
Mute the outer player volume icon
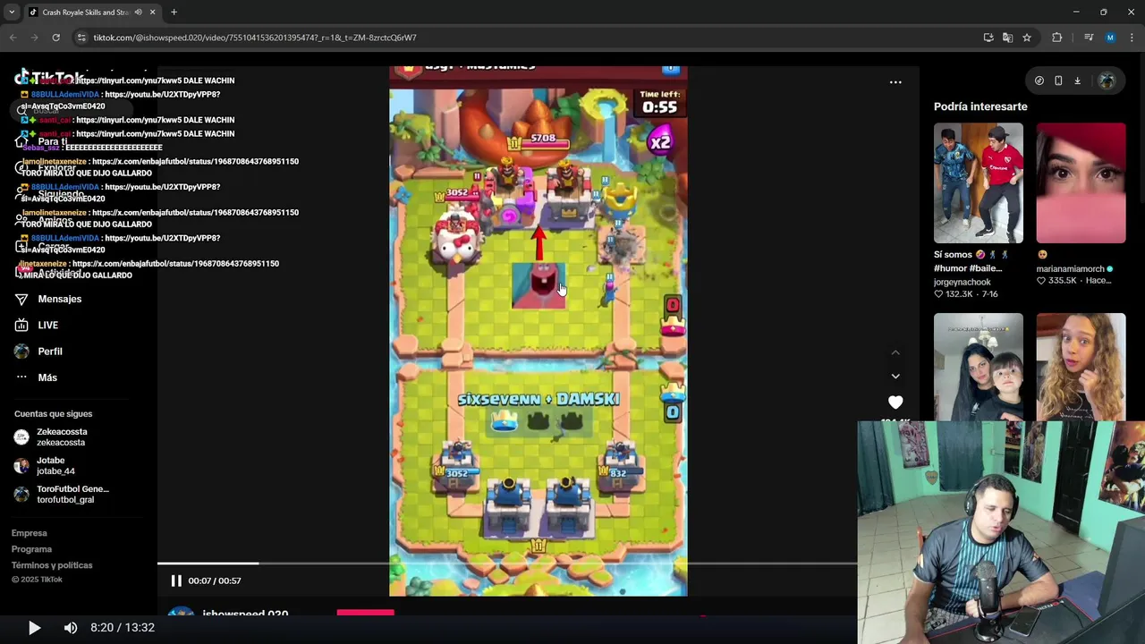[71, 628]
